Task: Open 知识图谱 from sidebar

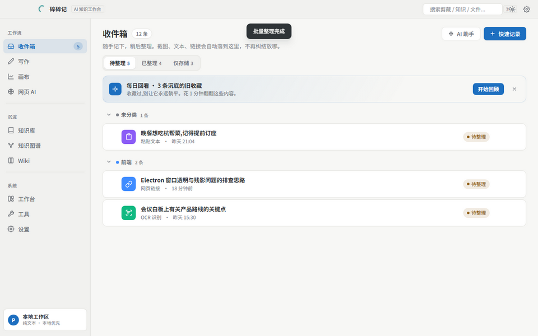Action: (x=45, y=146)
